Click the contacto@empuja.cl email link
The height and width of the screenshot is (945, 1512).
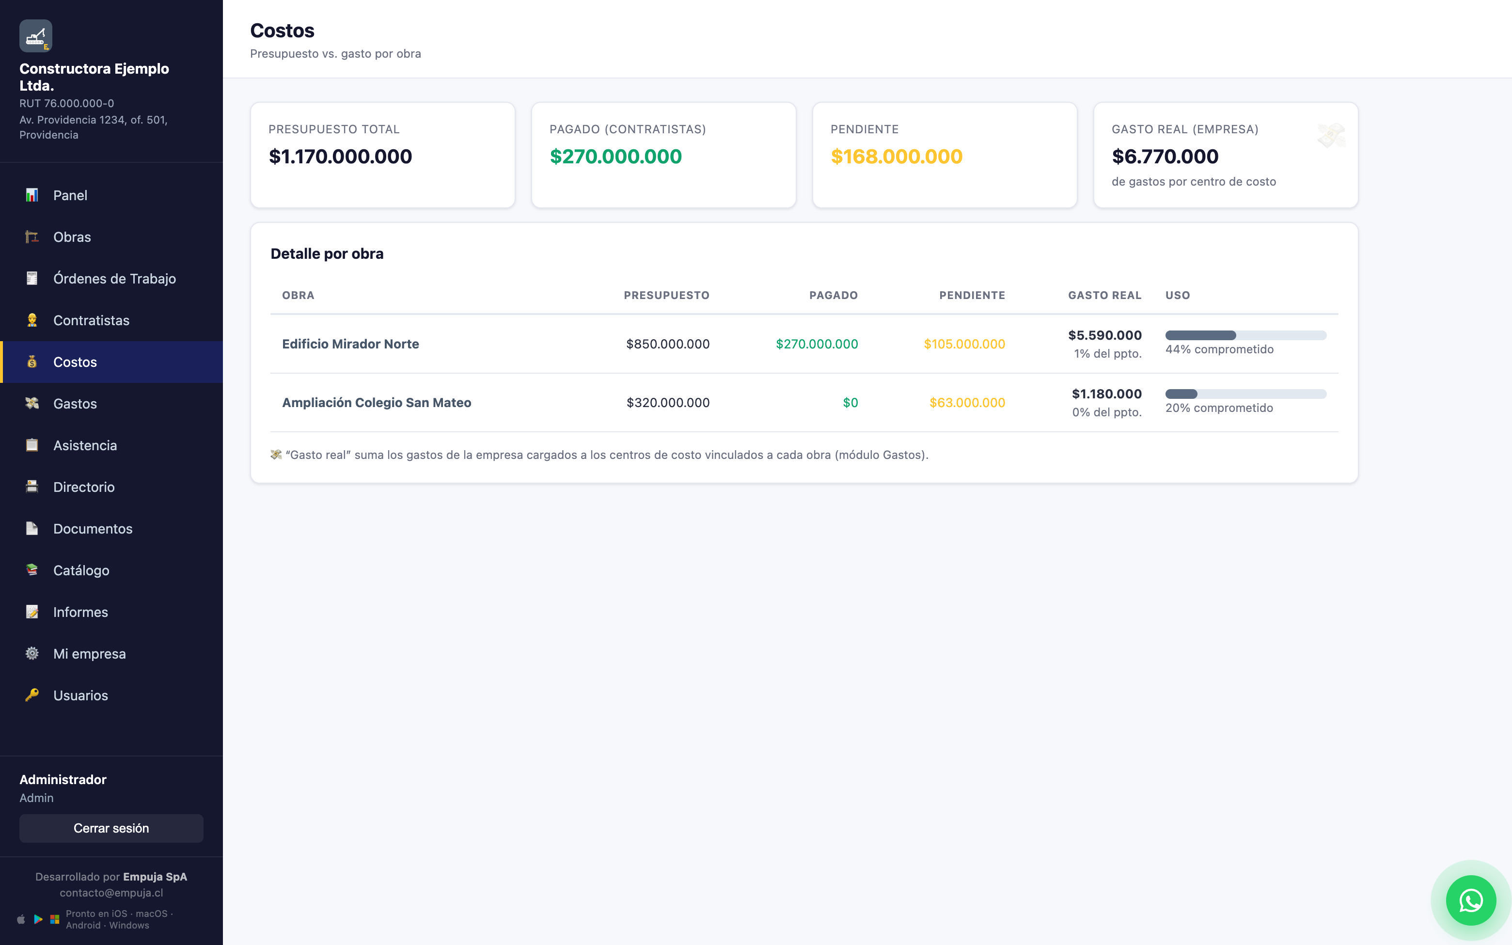111,893
